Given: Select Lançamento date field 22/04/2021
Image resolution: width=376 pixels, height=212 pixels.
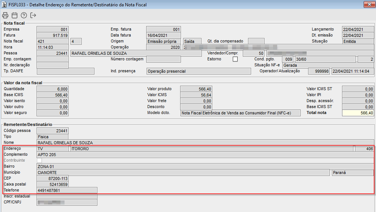Looking at the screenshot, I should coord(358,29).
